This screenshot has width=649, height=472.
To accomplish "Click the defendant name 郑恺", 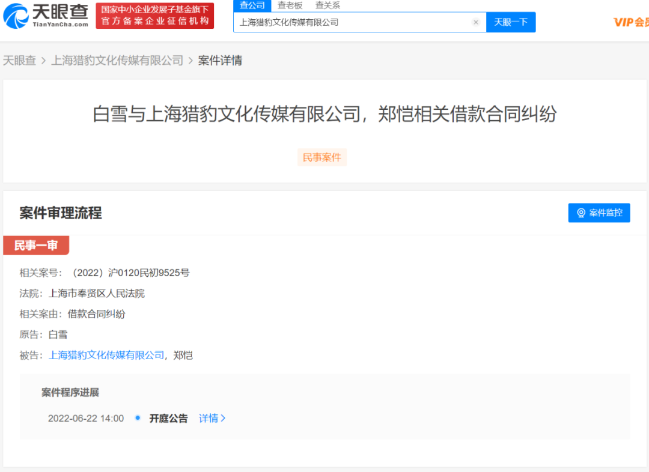I will [183, 356].
